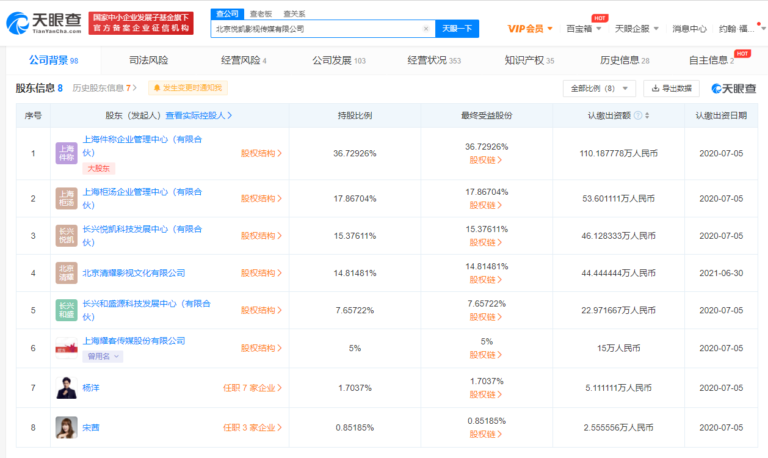768x458 pixels.
Task: Click the download icon on 导出数据 button
Action: [655, 88]
